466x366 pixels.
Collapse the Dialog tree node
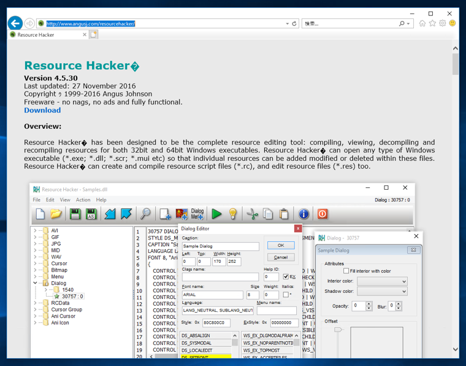click(35, 283)
